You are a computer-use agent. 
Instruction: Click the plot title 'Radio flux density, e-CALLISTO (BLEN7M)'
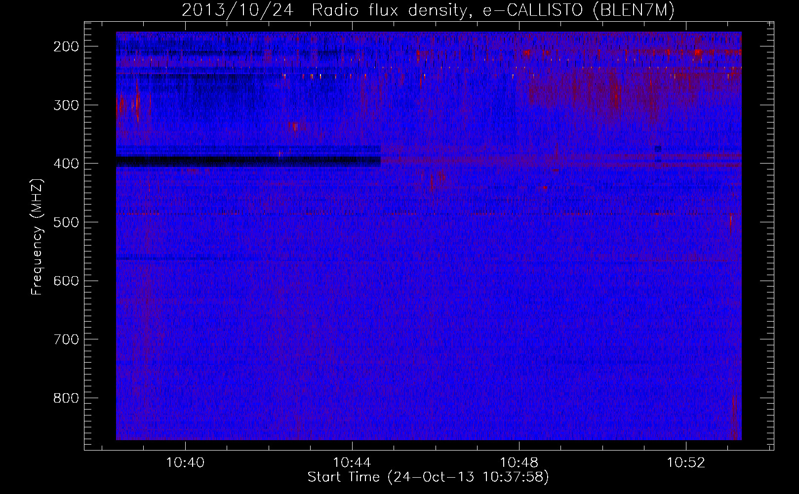pyautogui.click(x=493, y=10)
